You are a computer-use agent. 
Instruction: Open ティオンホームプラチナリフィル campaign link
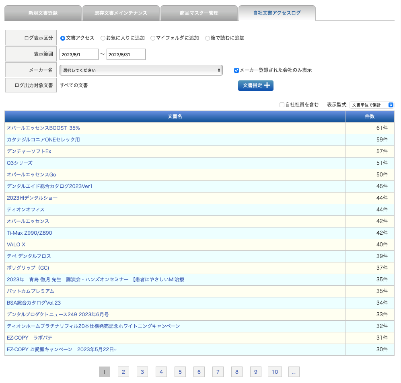93,326
